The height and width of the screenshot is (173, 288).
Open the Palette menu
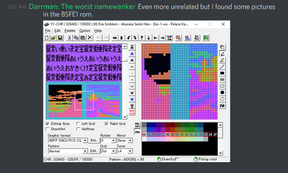[x=70, y=31]
